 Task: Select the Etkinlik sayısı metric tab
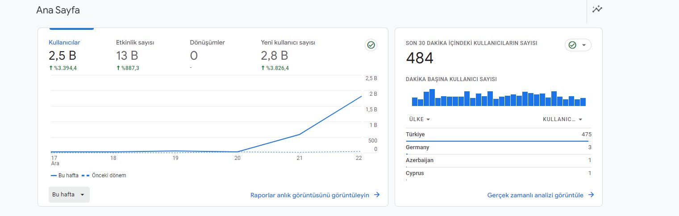click(135, 43)
